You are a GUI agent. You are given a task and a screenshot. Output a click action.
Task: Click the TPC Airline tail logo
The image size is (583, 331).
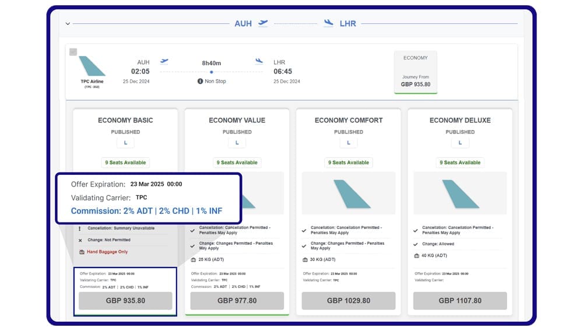click(92, 66)
